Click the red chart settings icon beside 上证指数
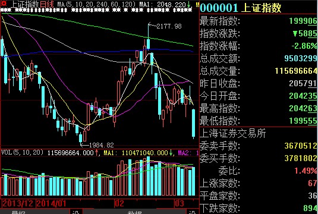Screen dimensions: 318x214 (x=4, y=4)
